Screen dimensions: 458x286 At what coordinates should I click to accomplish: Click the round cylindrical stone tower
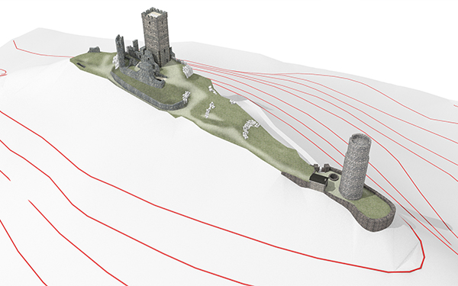[x=356, y=167]
